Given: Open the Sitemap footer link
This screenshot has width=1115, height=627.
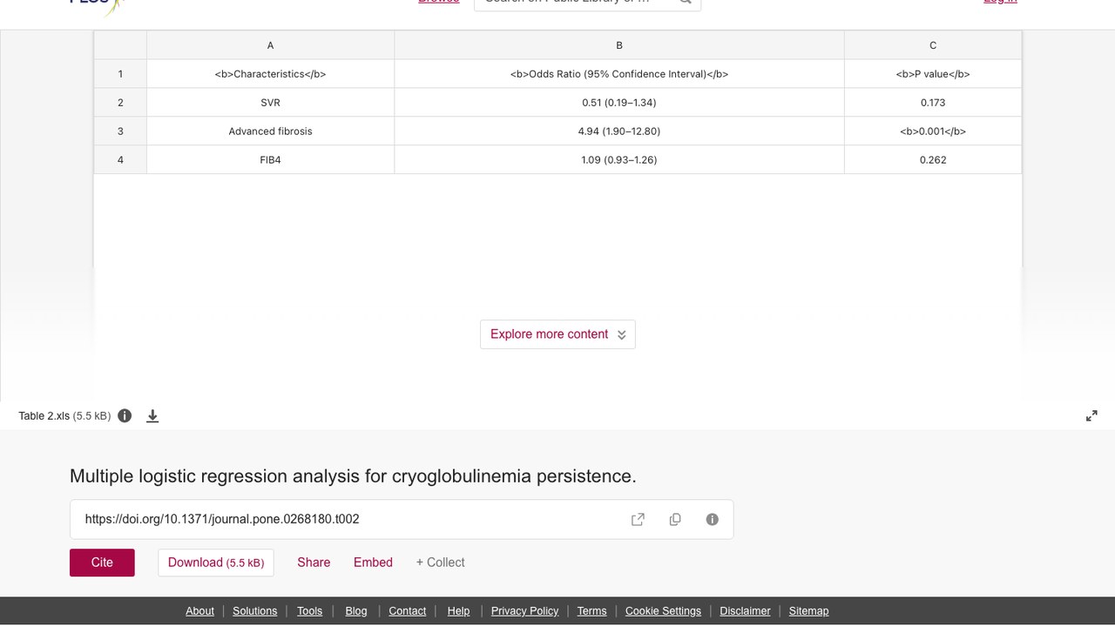Looking at the screenshot, I should [x=808, y=611].
